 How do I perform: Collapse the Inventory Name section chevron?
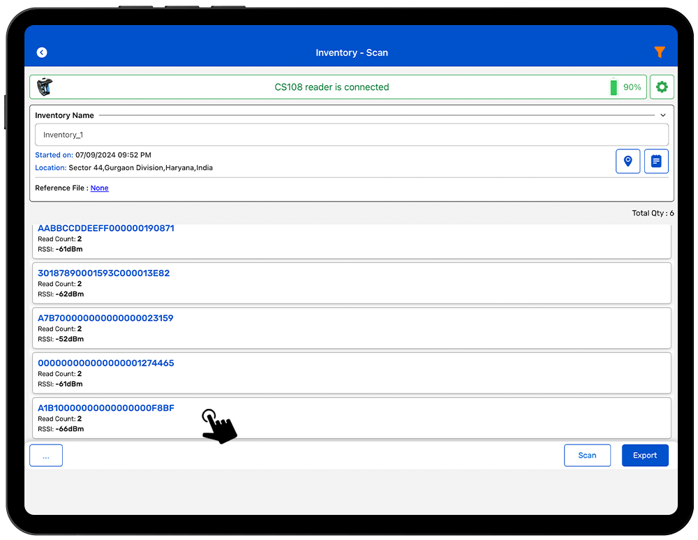tap(662, 115)
